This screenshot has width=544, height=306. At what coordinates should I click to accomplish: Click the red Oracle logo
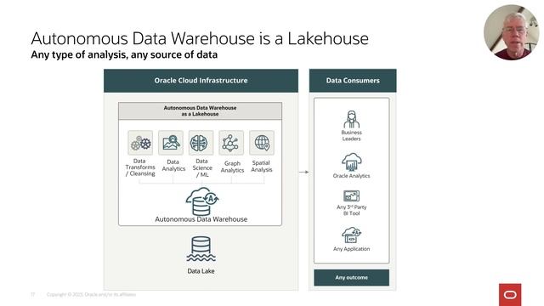click(x=510, y=295)
